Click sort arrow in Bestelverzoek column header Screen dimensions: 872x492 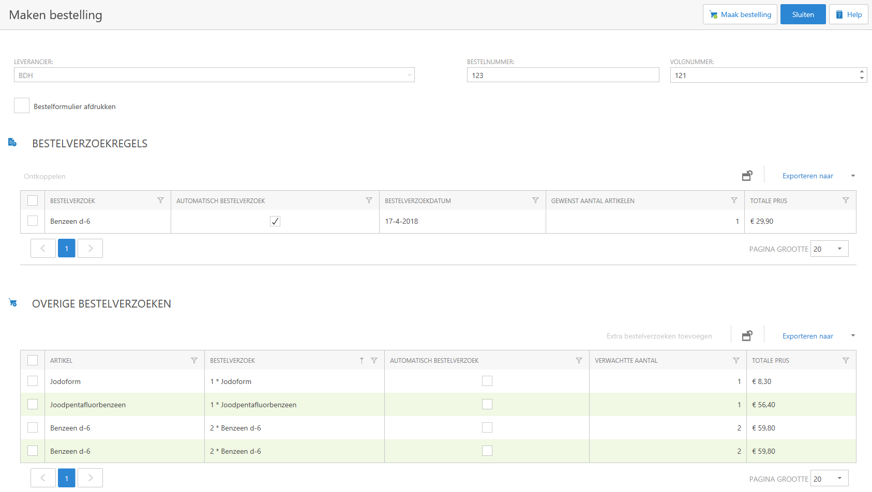click(x=362, y=360)
